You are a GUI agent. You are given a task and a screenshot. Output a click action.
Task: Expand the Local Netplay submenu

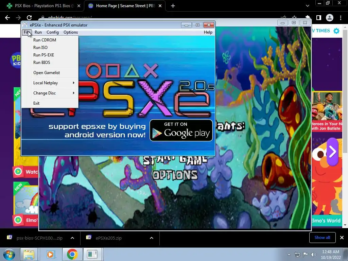tap(50, 83)
